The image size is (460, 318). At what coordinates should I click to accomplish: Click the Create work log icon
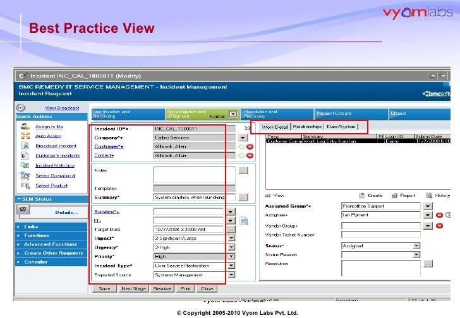(x=362, y=196)
